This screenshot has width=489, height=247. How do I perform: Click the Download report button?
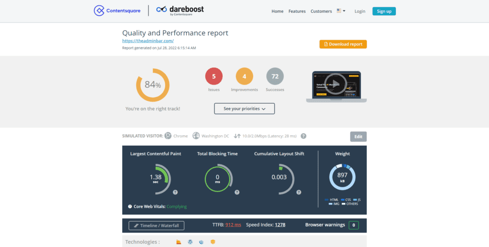click(343, 44)
